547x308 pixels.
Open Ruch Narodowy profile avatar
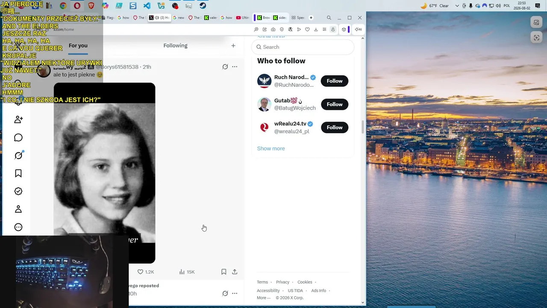[264, 81]
